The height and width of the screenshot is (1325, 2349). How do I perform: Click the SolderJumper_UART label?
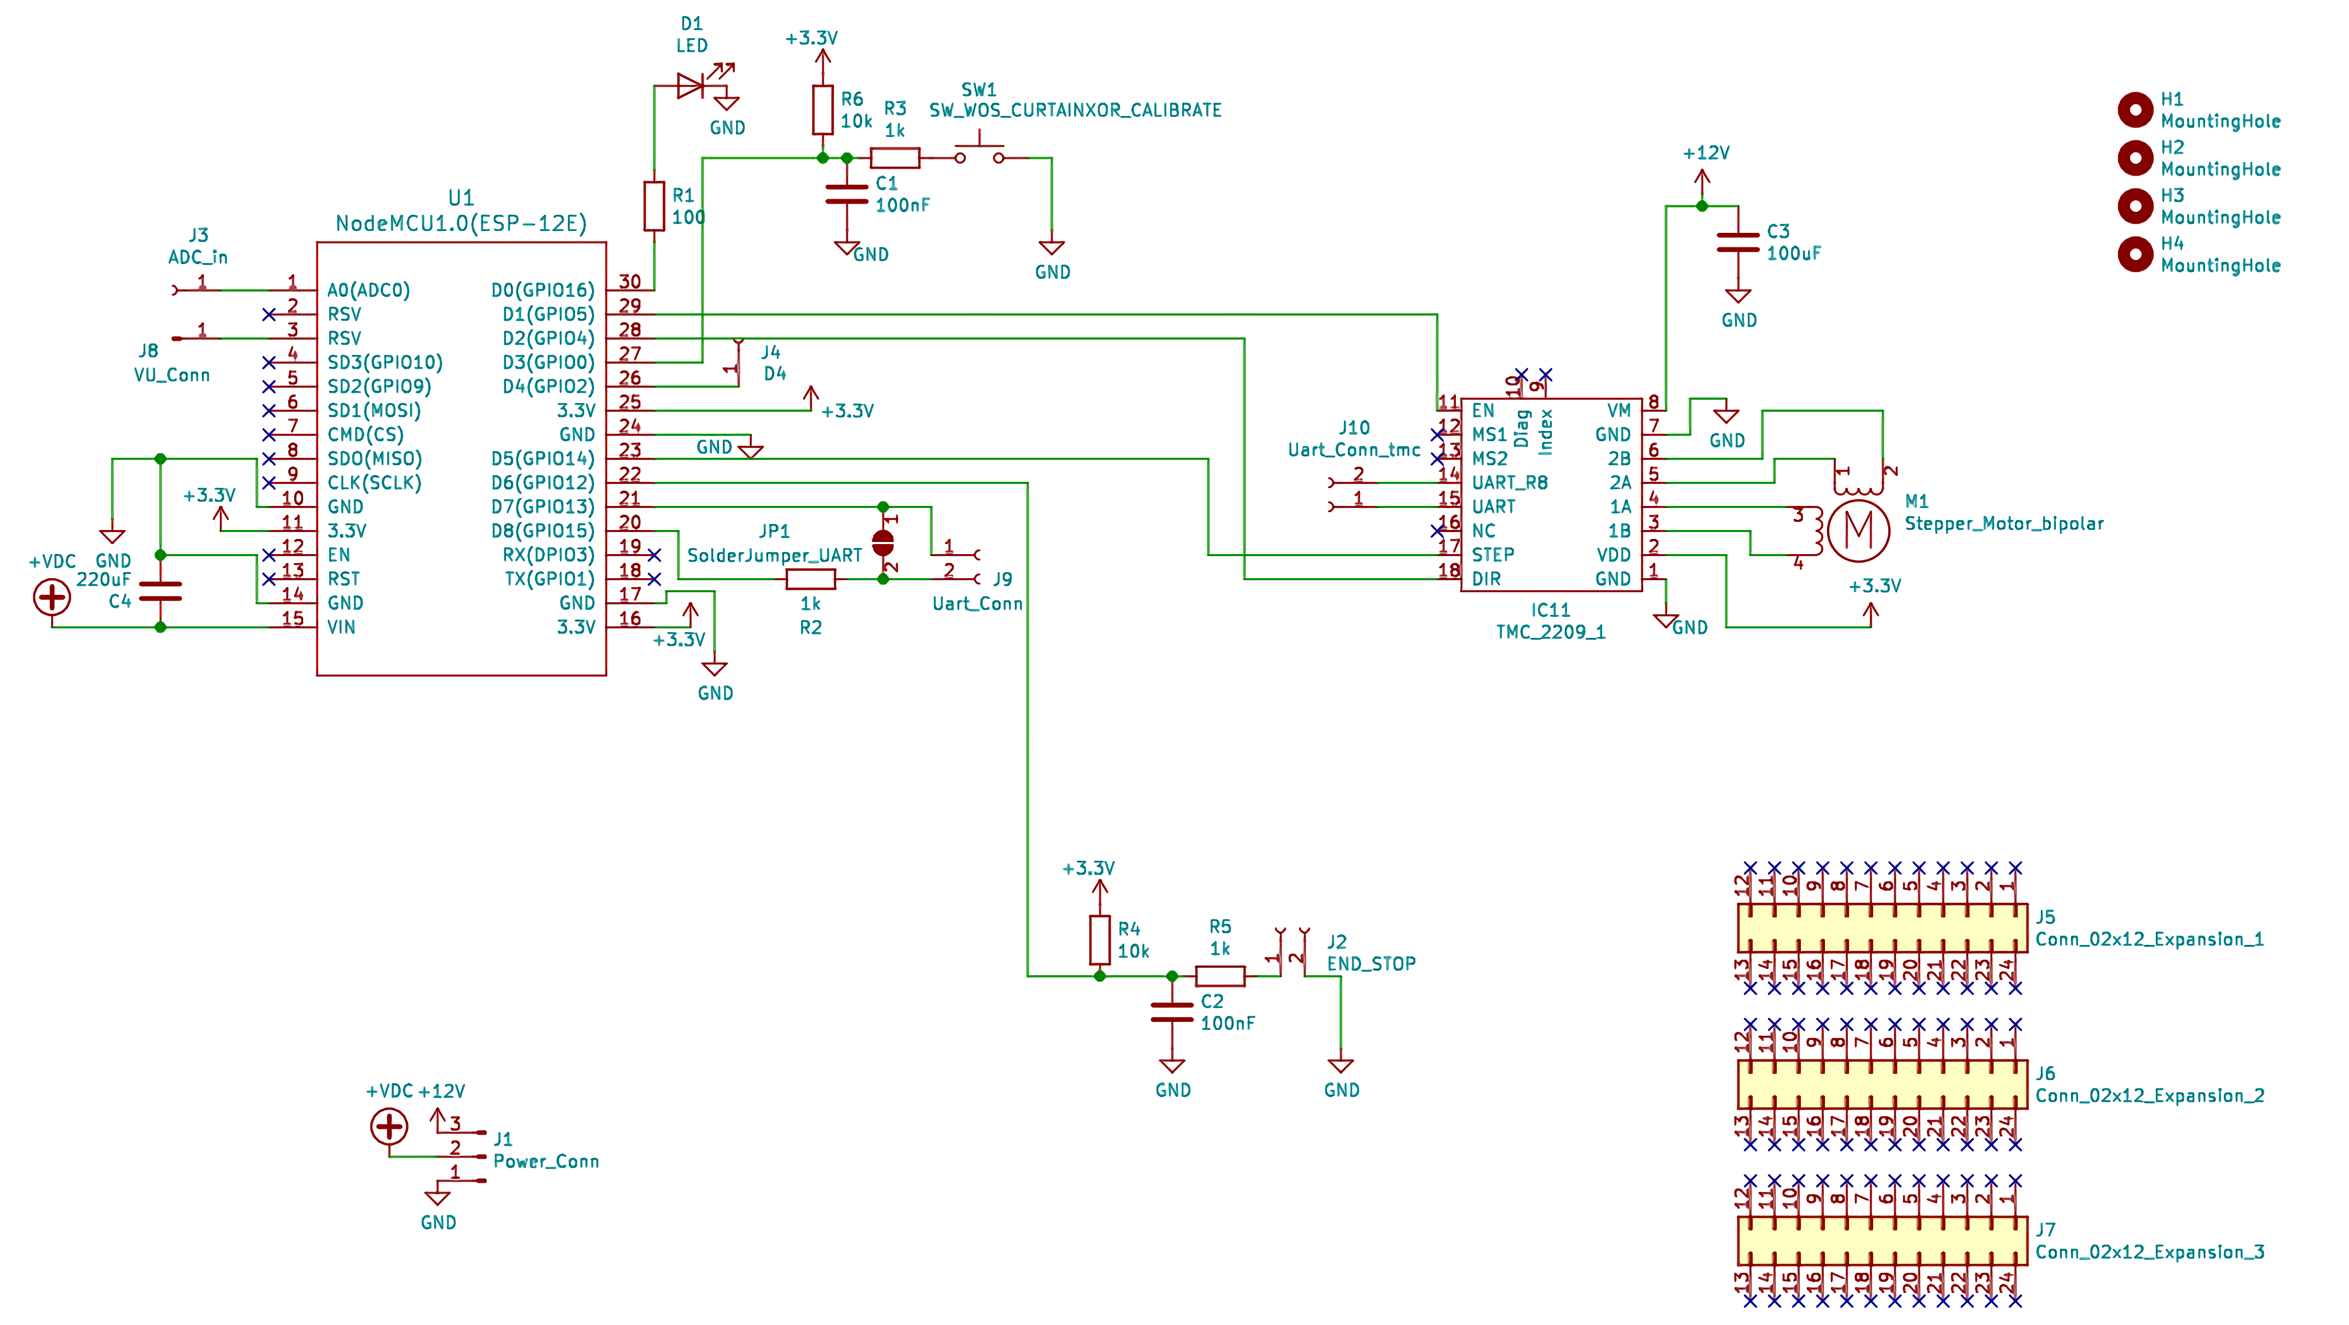point(774,556)
